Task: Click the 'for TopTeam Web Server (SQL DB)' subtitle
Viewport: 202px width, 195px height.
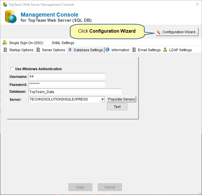Action: coord(56,20)
